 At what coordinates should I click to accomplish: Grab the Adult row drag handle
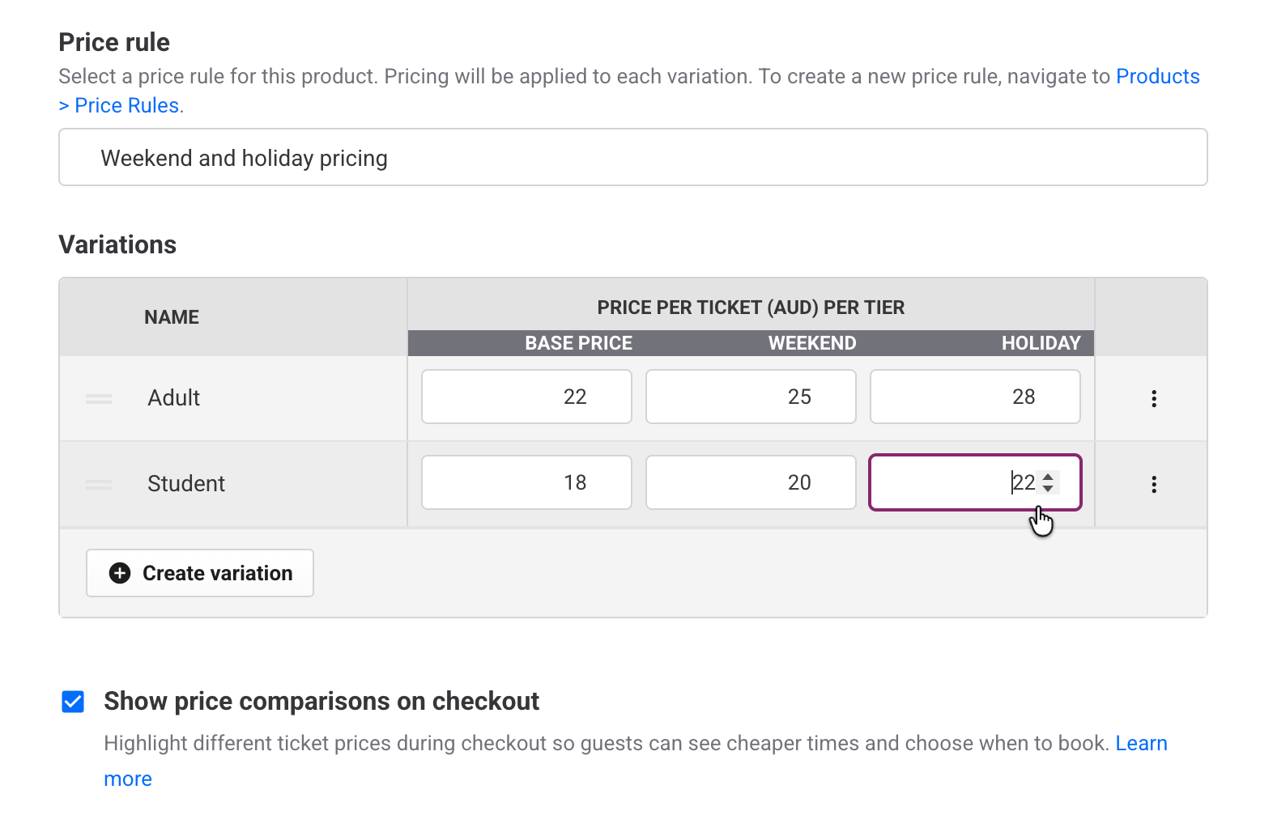click(99, 398)
